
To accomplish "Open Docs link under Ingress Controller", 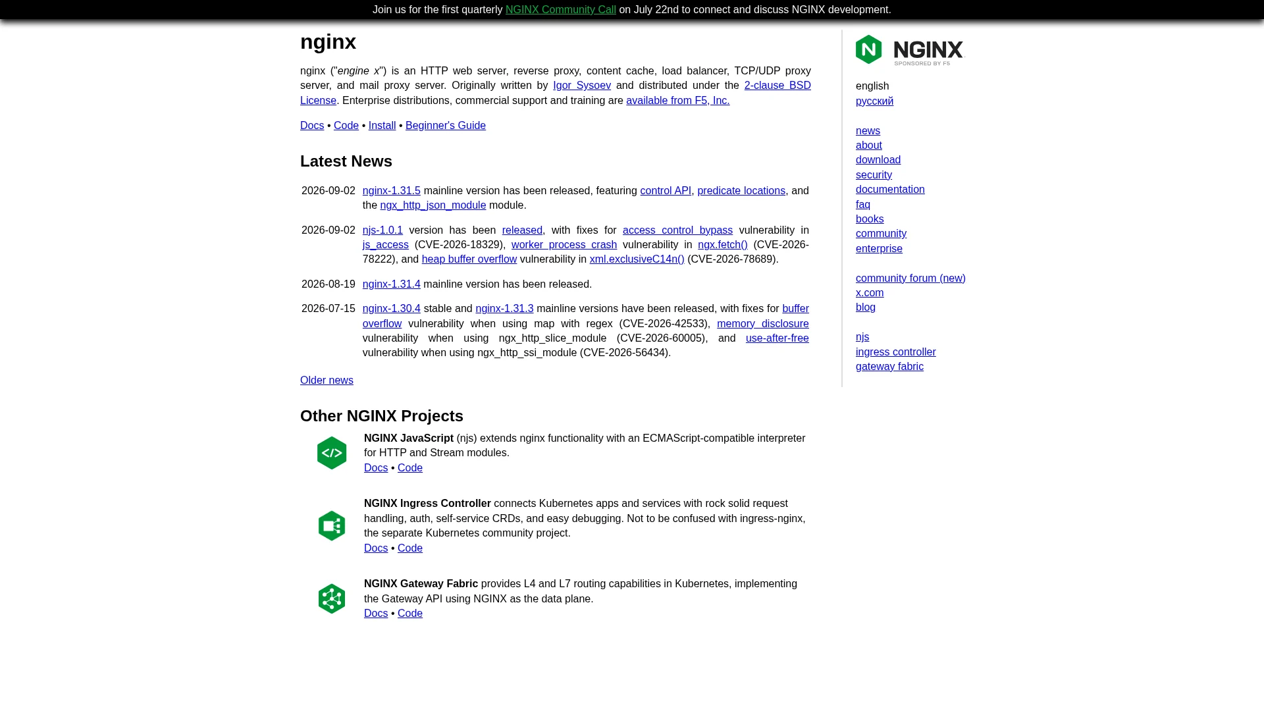I will [376, 548].
